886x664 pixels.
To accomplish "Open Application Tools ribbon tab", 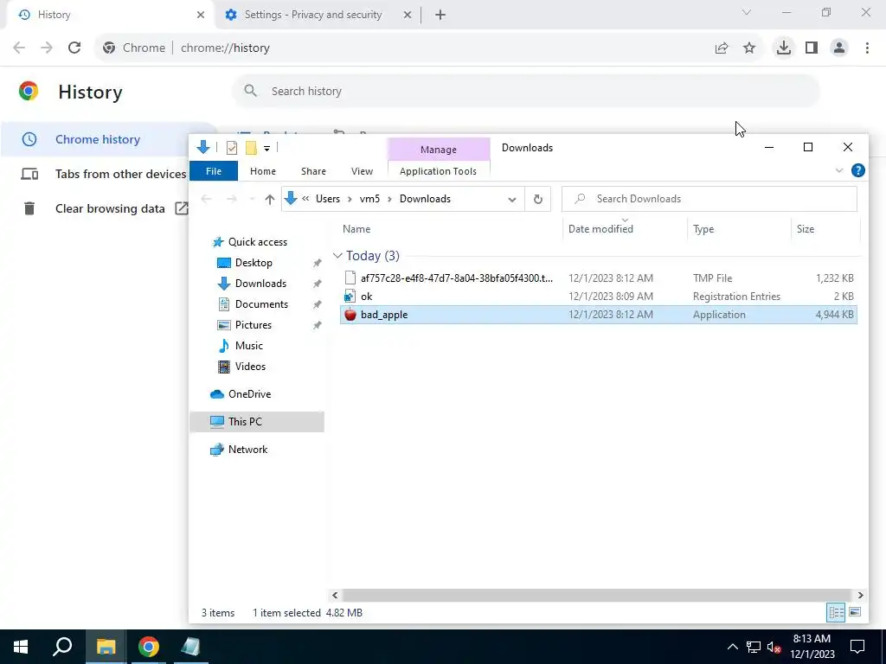I will tap(438, 171).
